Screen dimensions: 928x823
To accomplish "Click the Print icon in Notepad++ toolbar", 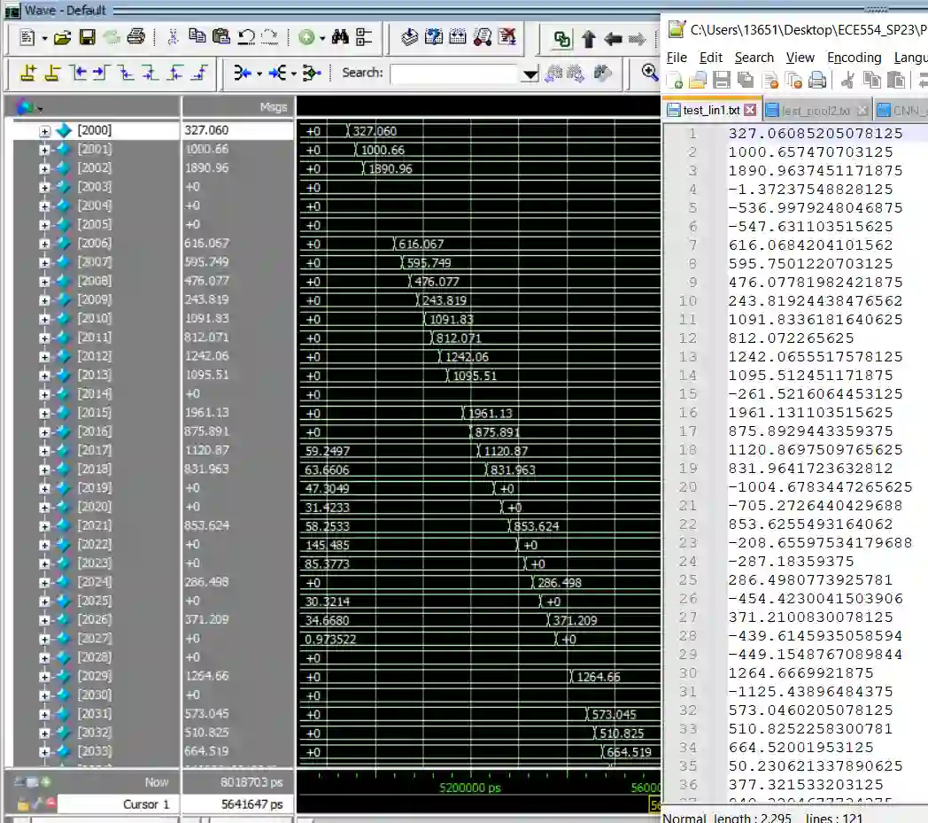I will coord(817,81).
